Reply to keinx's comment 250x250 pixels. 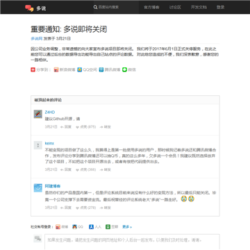(66, 169)
